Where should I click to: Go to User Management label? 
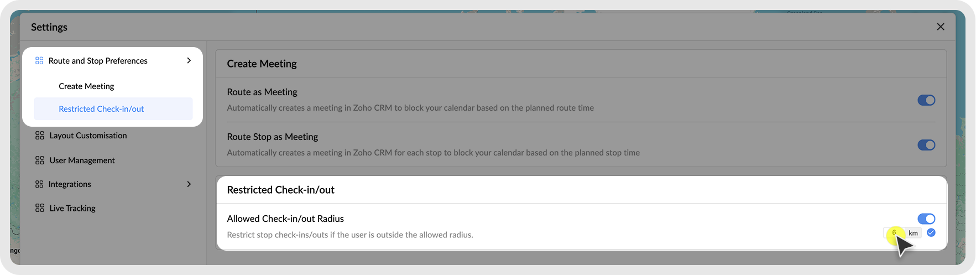click(x=82, y=160)
